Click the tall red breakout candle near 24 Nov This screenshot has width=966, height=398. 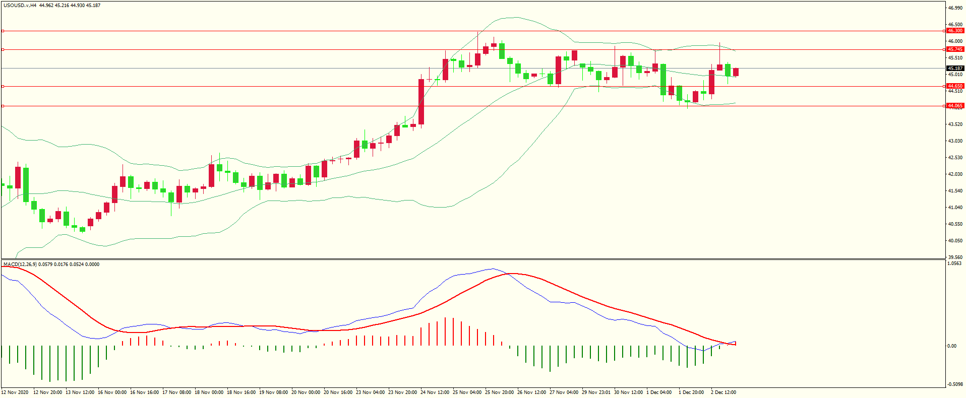pos(421,101)
